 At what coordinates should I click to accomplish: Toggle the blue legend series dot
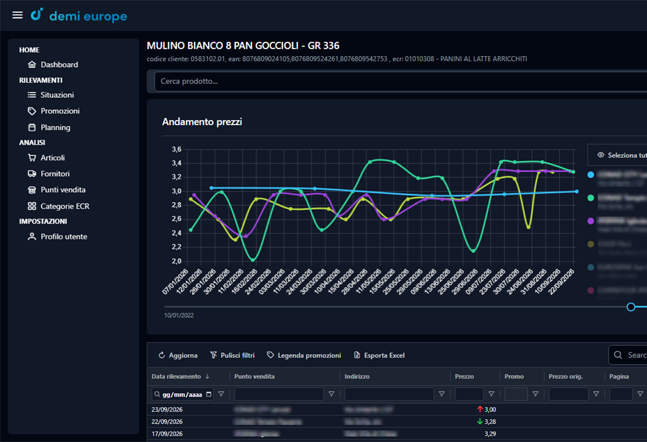click(591, 175)
